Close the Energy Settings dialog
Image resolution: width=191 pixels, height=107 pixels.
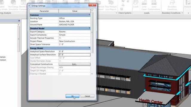pos(92,5)
